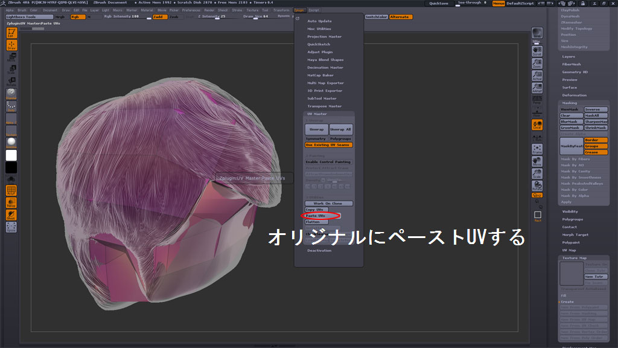Click the Copy UVs button

pos(316,210)
